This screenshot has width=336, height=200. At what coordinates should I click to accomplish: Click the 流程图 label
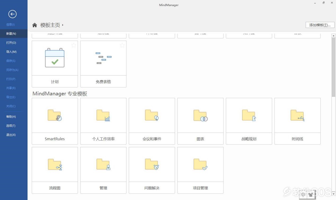(55, 188)
